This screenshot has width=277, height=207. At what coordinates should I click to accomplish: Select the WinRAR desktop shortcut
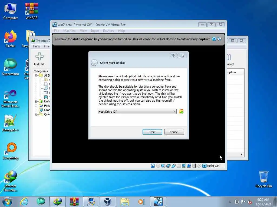[x=31, y=11]
